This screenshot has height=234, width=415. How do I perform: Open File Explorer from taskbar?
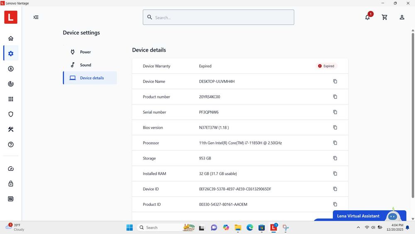pos(238,227)
